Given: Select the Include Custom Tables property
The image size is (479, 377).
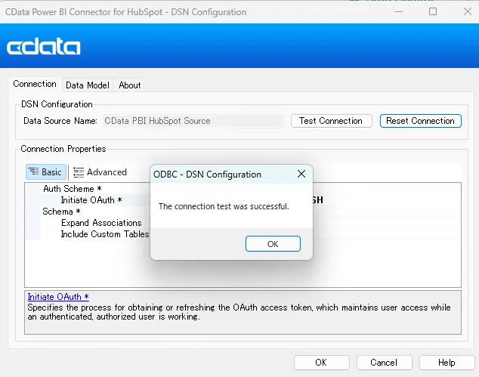Looking at the screenshot, I should [104, 234].
